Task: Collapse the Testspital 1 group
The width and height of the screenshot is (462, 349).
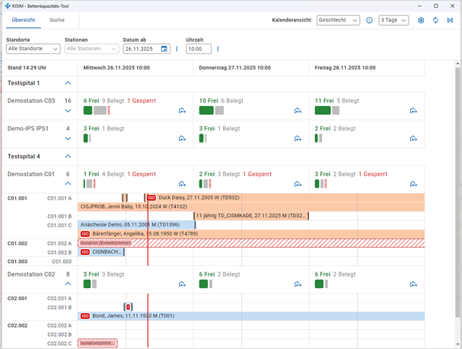Action: click(68, 82)
